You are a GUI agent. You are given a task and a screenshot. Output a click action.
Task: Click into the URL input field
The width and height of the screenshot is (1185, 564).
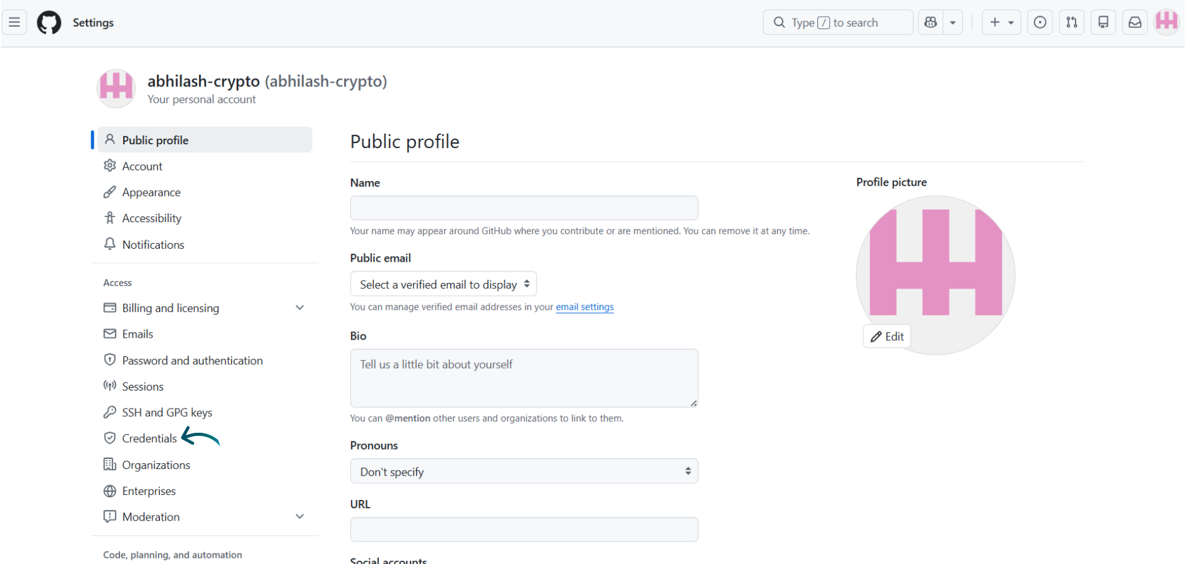(524, 529)
